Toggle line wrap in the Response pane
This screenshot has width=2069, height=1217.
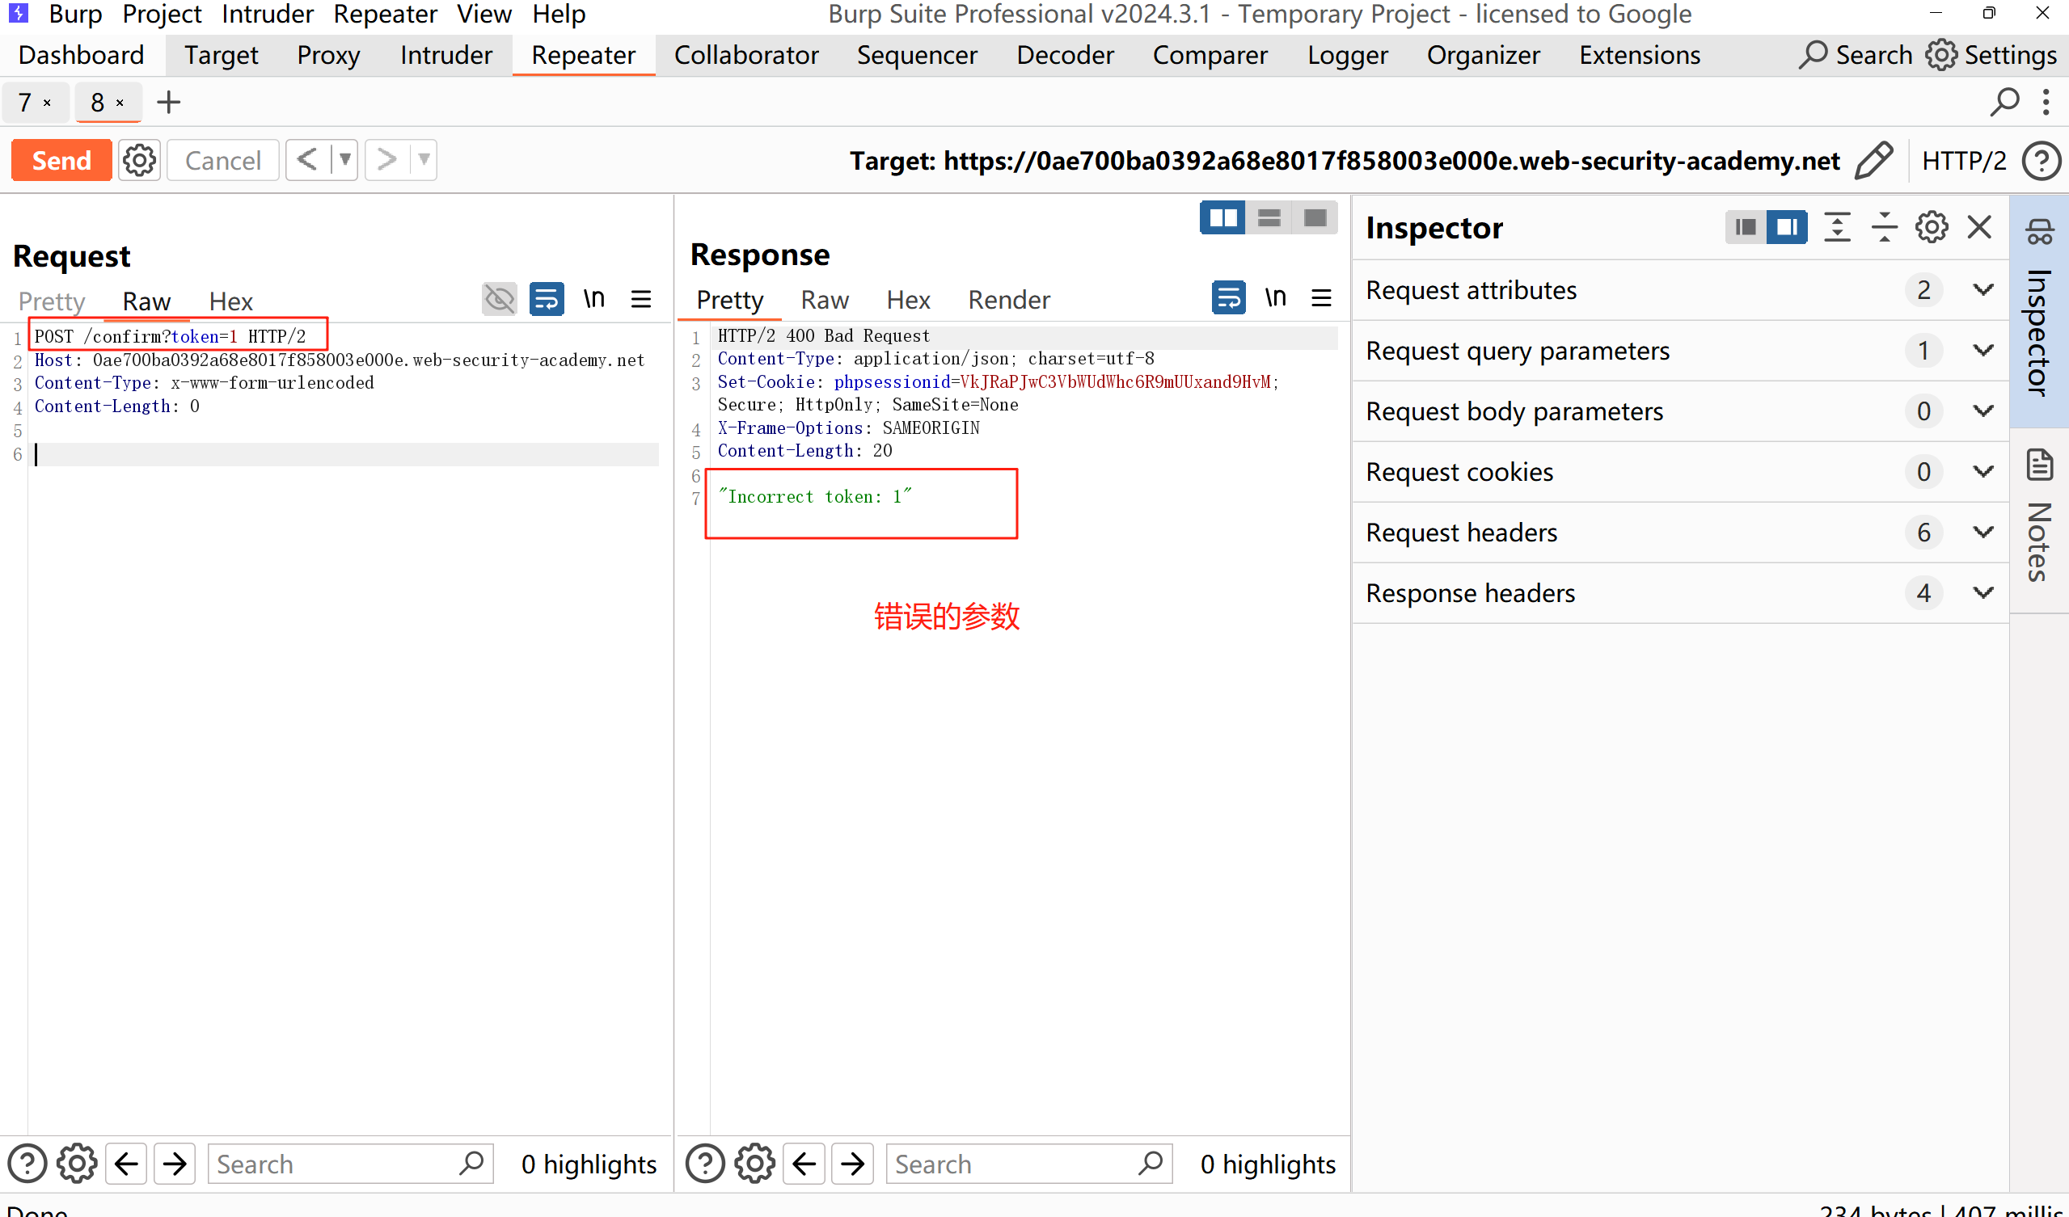tap(1228, 298)
